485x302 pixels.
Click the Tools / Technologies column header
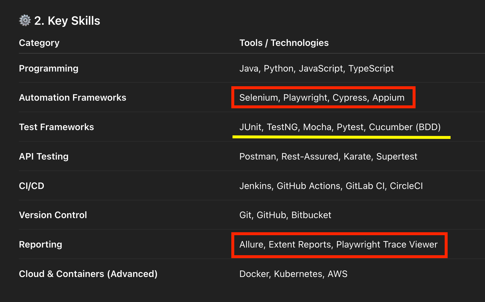[284, 43]
